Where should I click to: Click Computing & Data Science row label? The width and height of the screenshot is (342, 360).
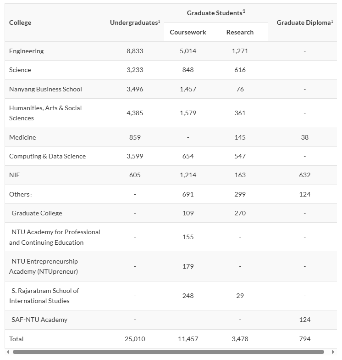point(47,156)
